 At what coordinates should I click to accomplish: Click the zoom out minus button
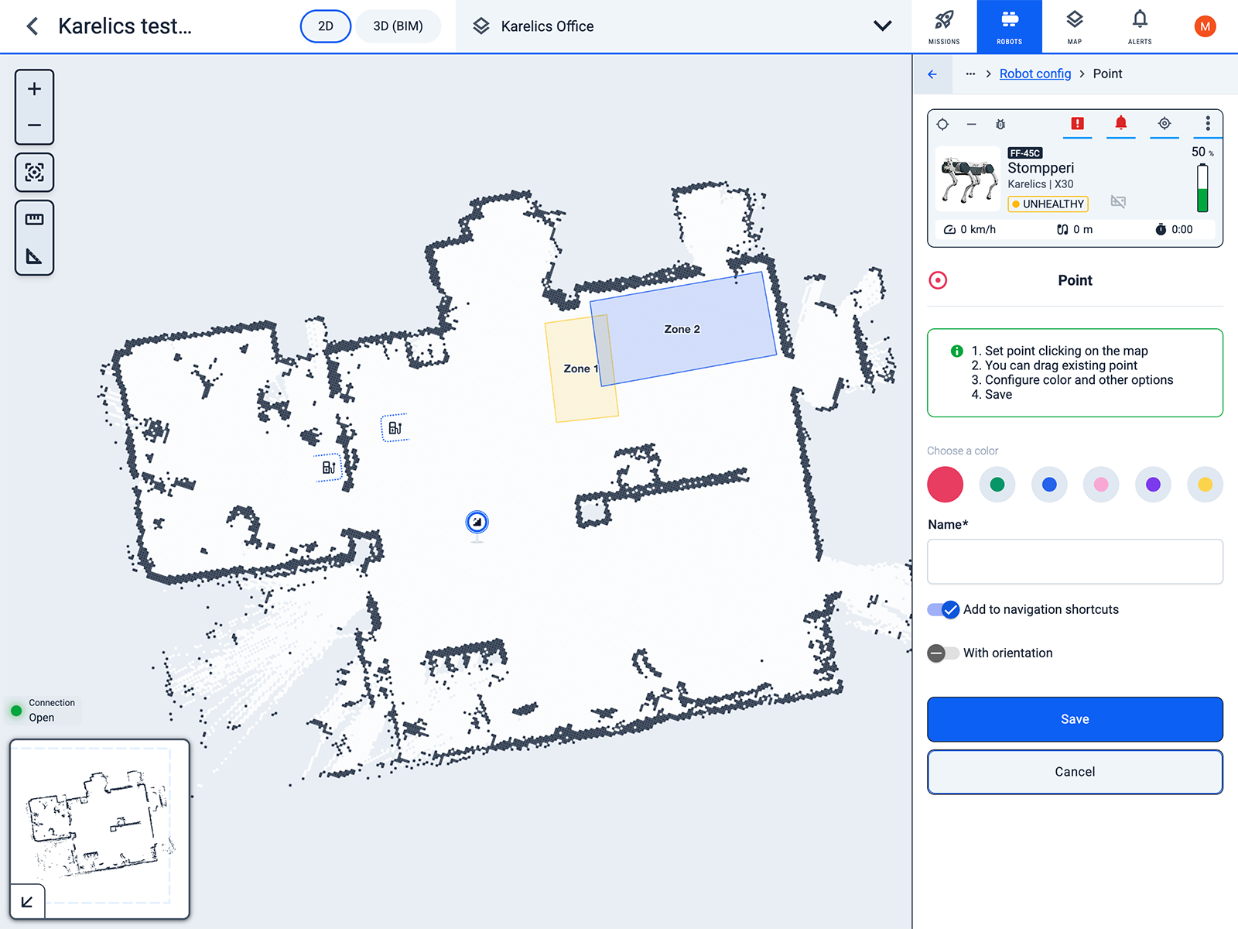pyautogui.click(x=34, y=125)
